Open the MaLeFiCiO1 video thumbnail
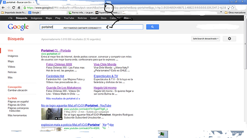 [52, 114]
